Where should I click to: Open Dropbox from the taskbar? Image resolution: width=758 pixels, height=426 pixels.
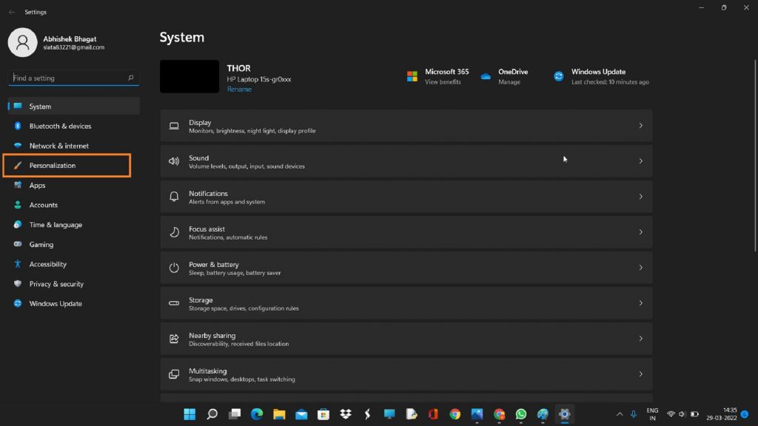345,414
